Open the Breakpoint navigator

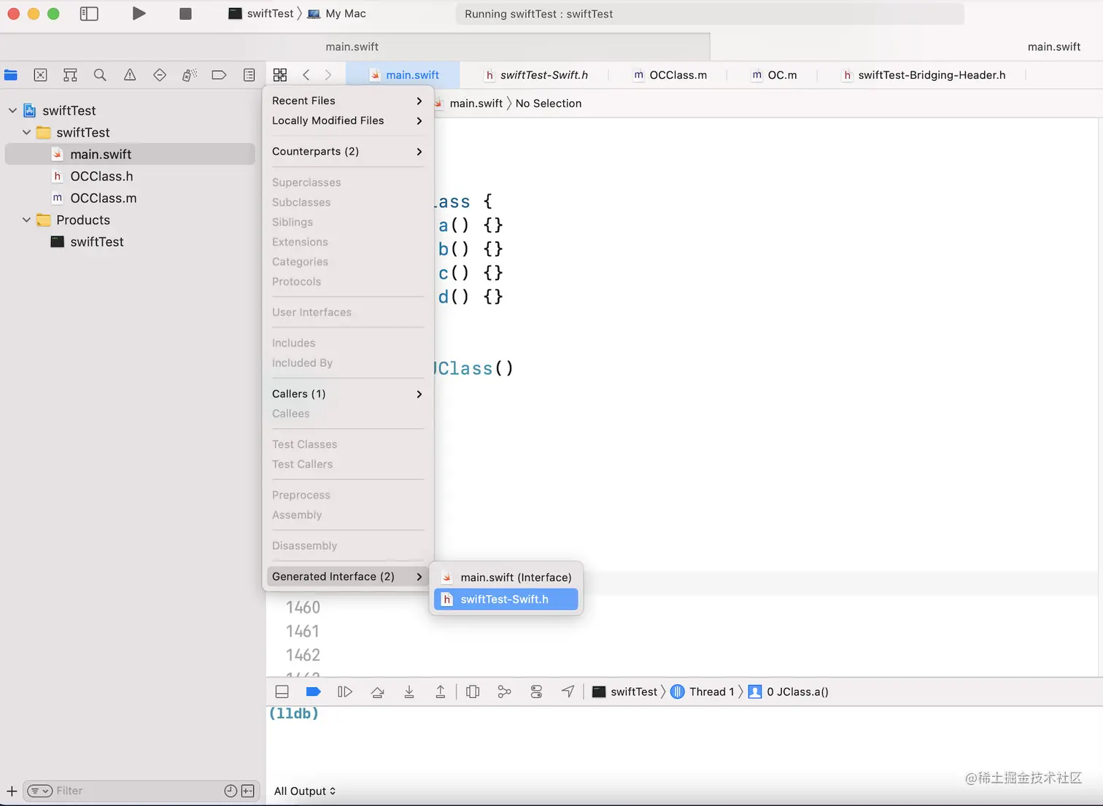219,74
